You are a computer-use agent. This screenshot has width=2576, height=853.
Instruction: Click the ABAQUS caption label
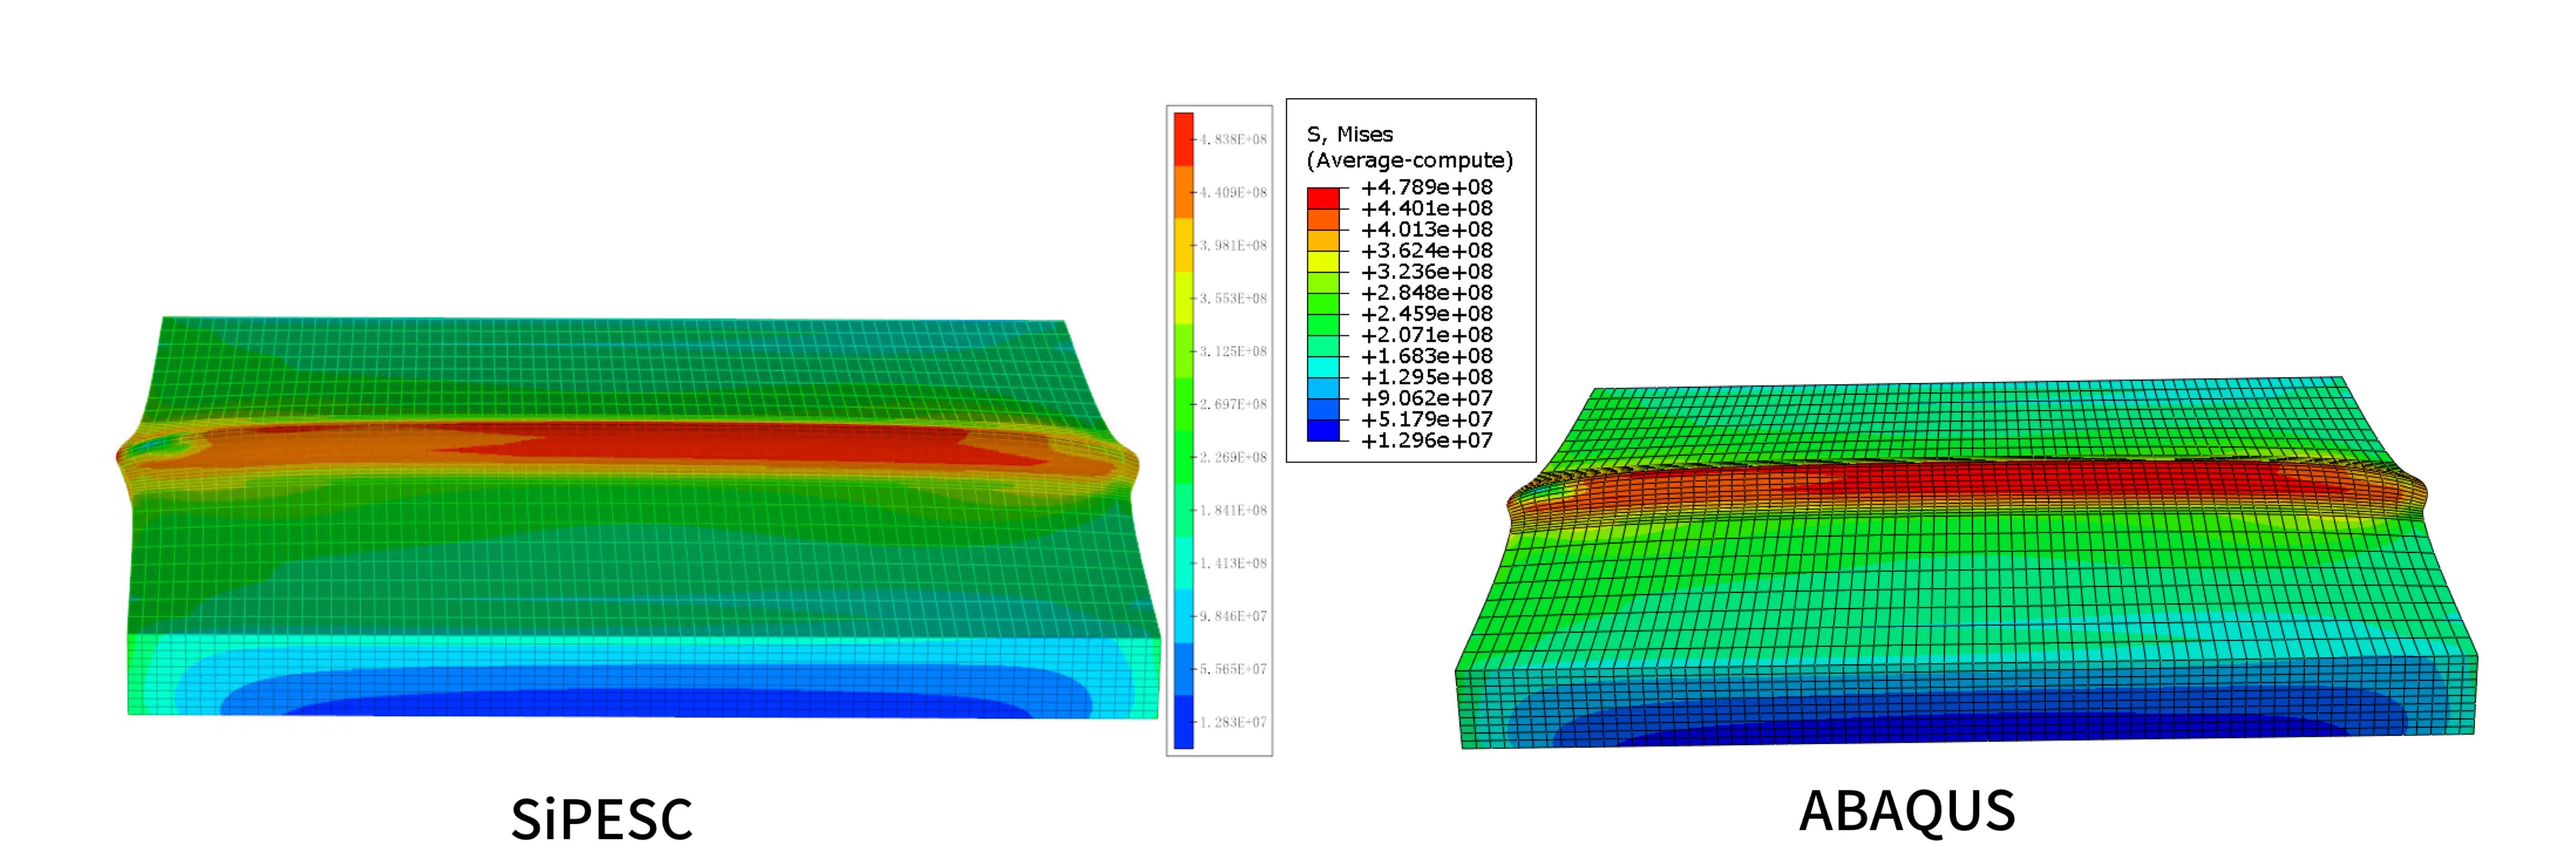[x=1906, y=811]
